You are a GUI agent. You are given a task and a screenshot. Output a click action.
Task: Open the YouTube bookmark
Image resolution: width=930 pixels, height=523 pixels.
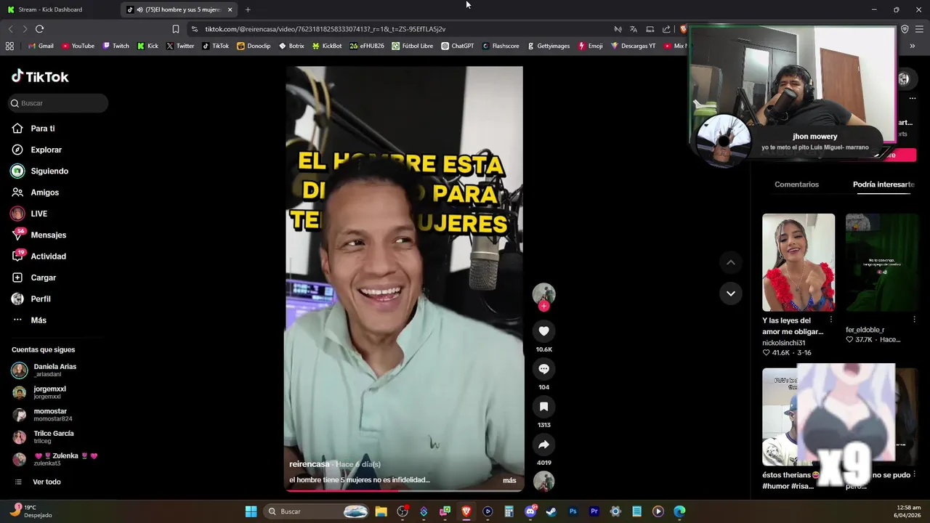coord(78,46)
